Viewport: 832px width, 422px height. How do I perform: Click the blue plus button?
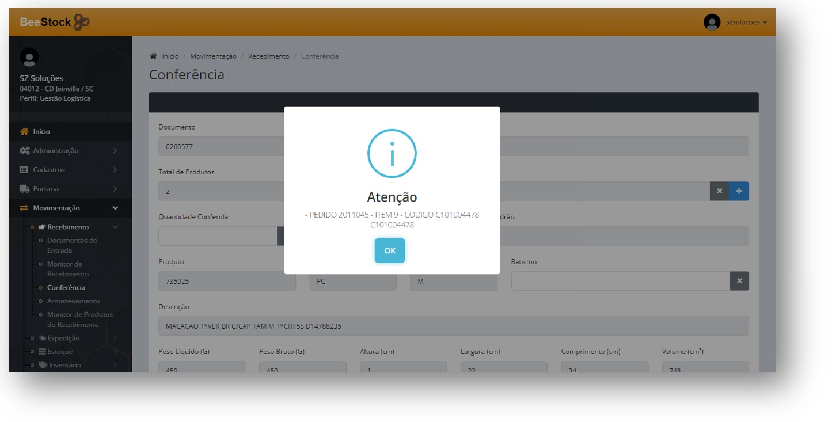[x=739, y=191]
